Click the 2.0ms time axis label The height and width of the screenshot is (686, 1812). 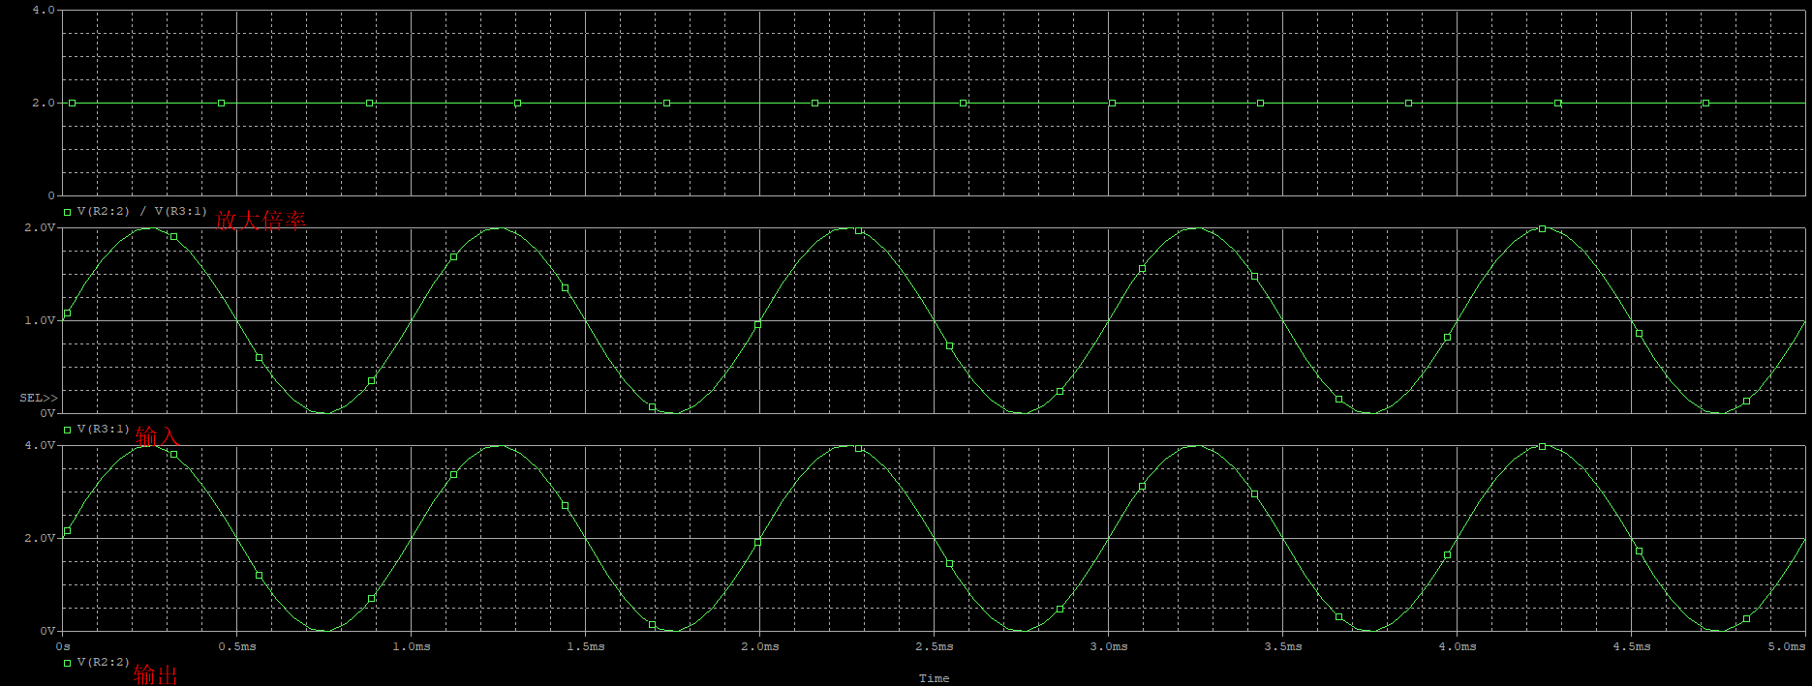click(760, 646)
